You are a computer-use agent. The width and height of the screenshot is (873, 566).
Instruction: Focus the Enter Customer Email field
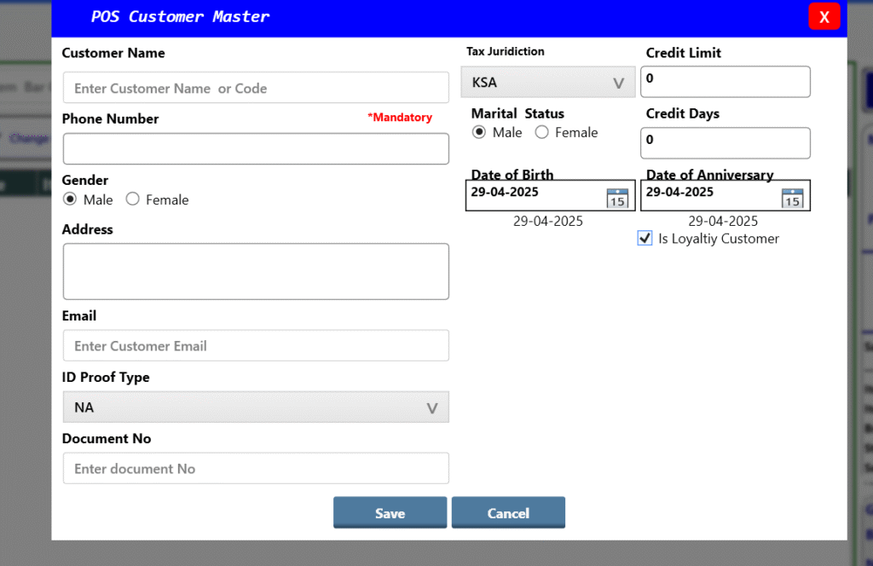[256, 346]
